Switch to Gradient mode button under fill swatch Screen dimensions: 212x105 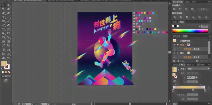6,72
